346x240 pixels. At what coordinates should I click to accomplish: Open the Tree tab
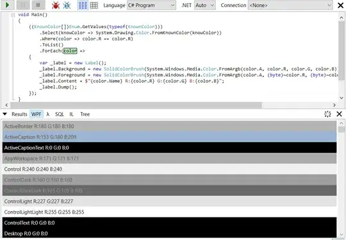85,114
